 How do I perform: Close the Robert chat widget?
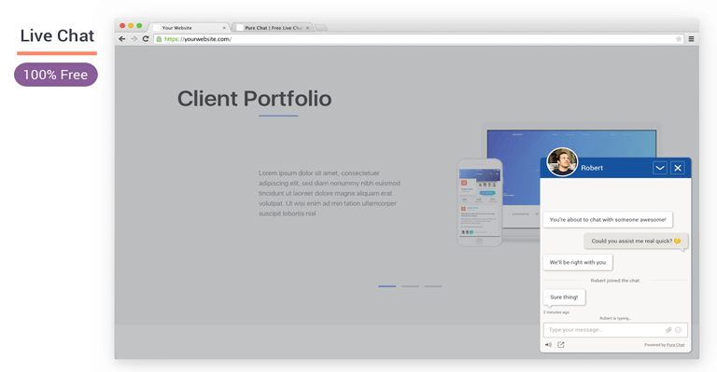678,168
